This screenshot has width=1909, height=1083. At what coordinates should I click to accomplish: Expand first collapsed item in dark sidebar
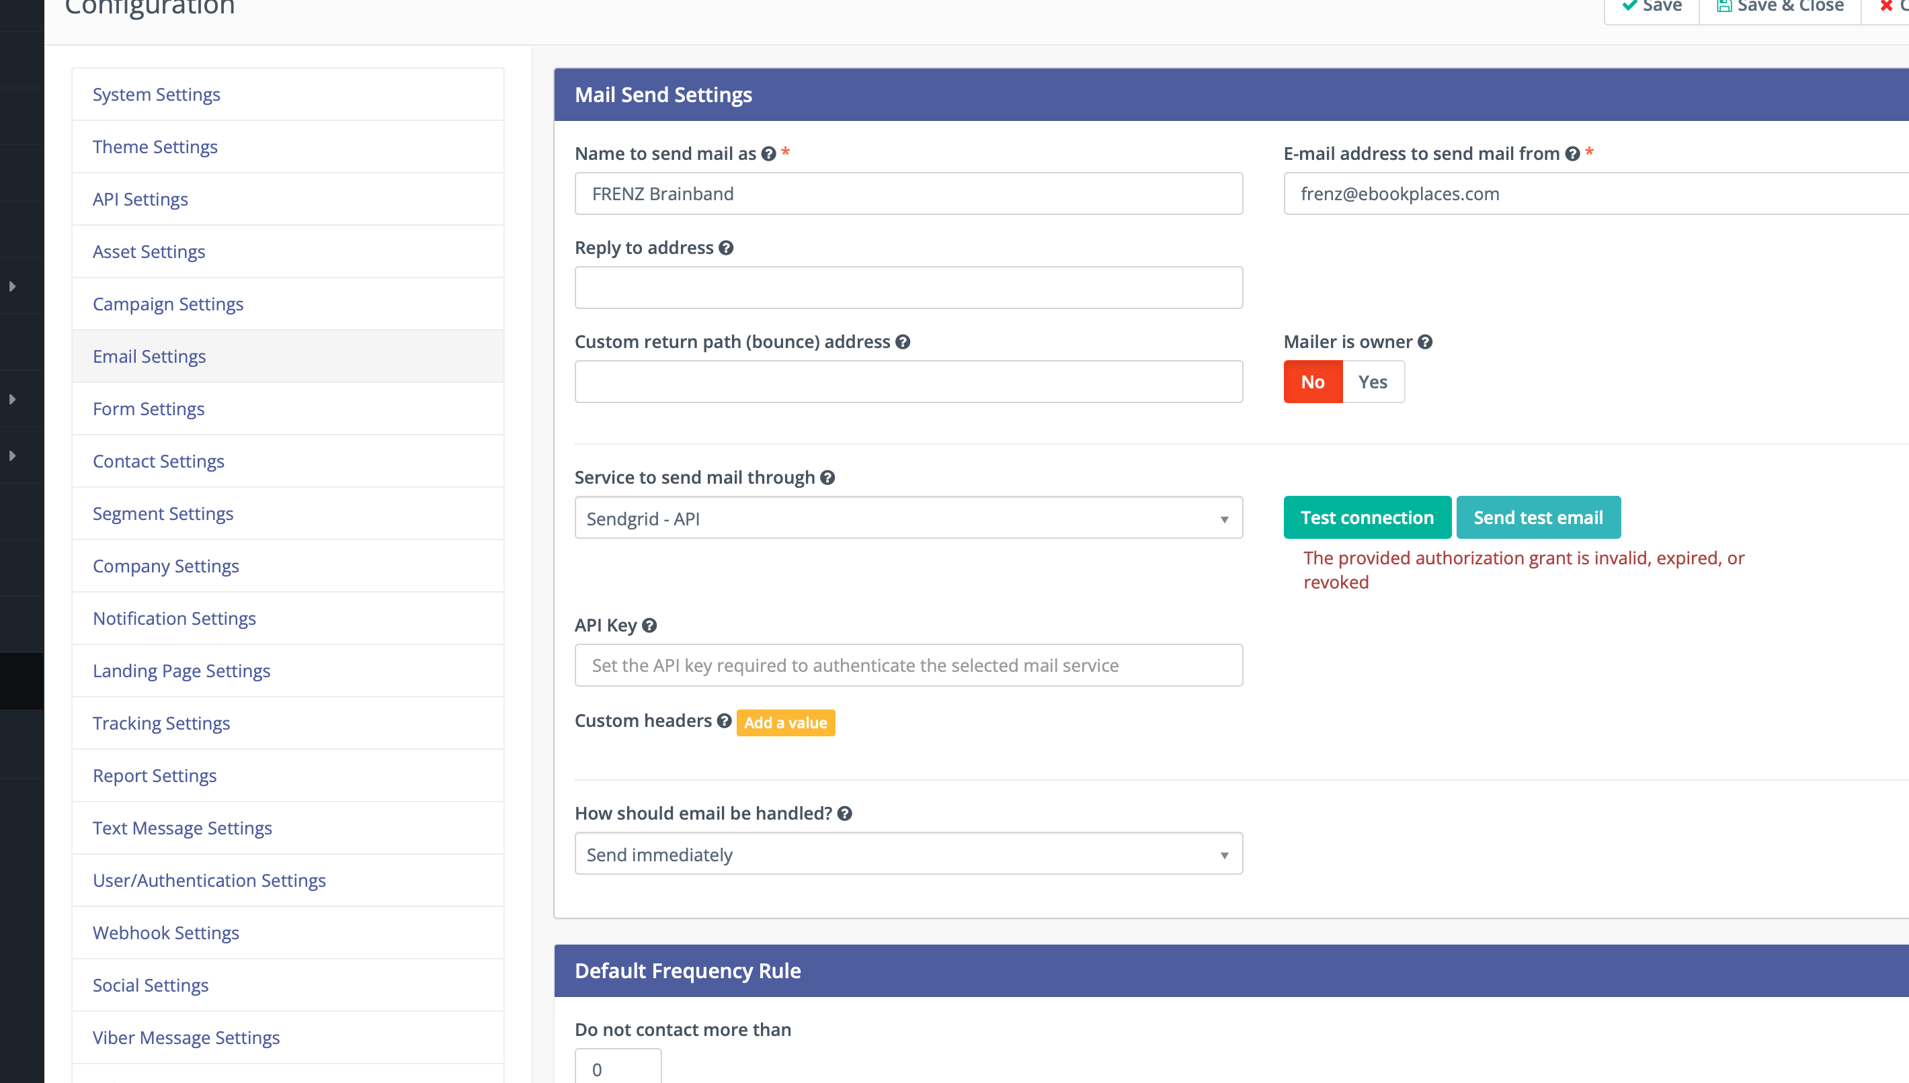13,286
